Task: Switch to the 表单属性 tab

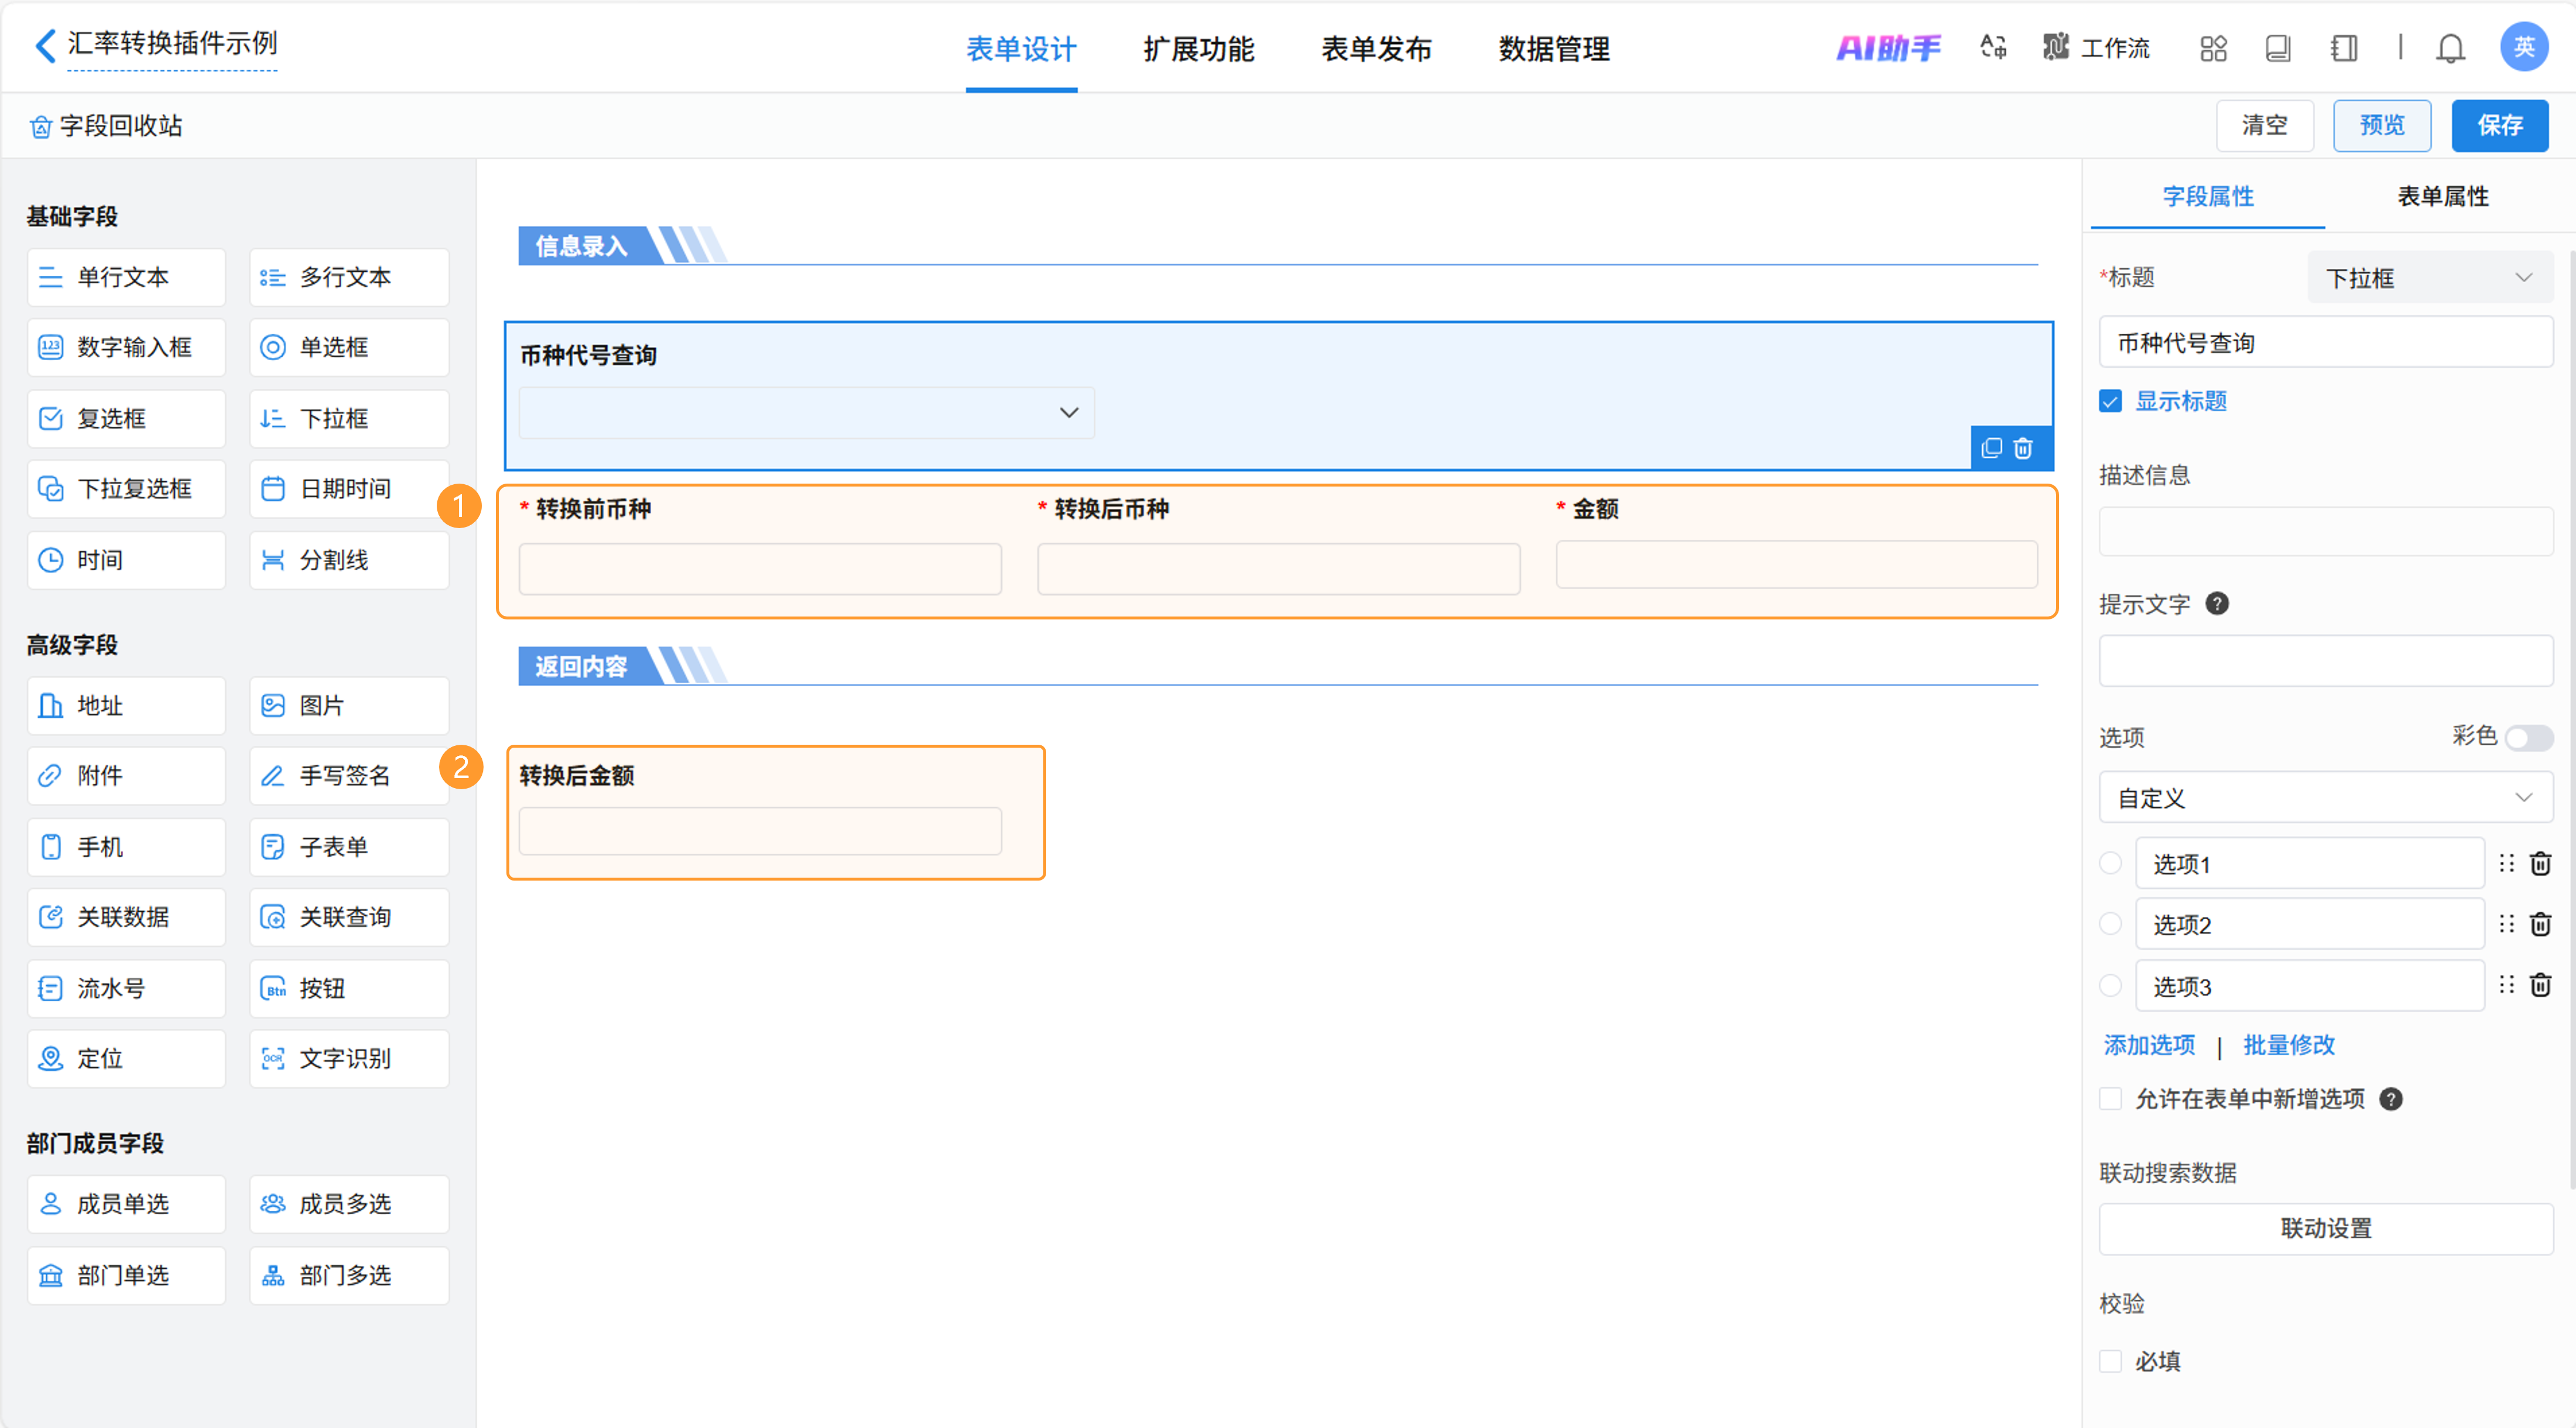Action: [x=2442, y=196]
